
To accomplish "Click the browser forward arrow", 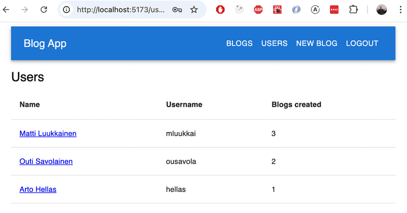I will click(x=24, y=10).
